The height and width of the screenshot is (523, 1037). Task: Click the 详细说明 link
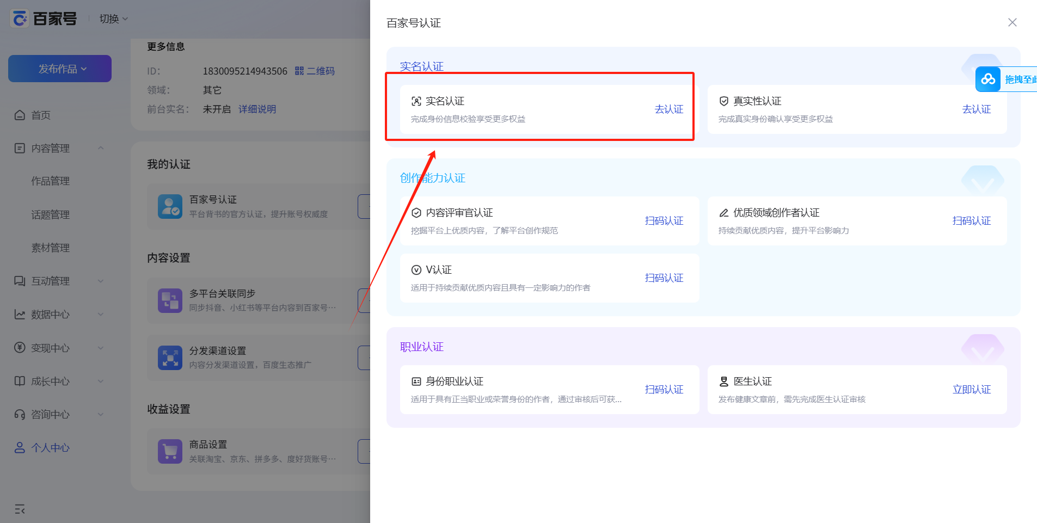pos(257,109)
